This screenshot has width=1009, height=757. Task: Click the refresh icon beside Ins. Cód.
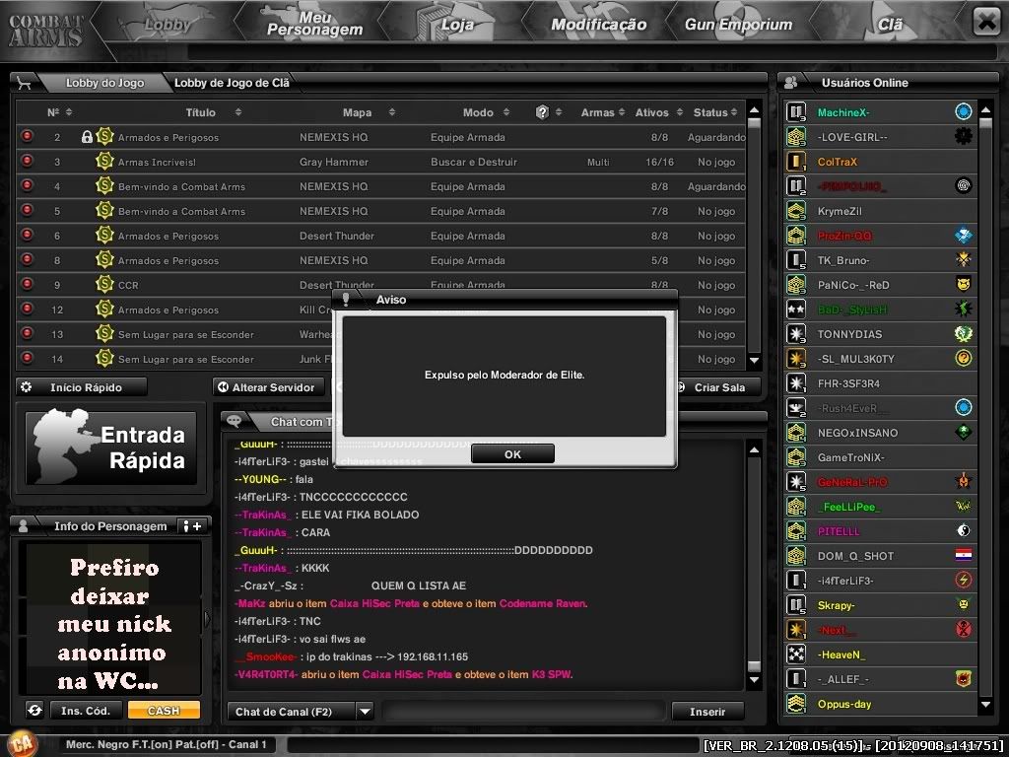(34, 710)
